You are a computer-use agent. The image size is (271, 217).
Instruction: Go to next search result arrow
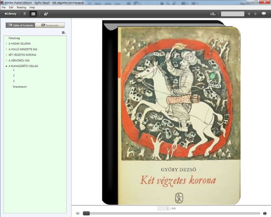255,14
